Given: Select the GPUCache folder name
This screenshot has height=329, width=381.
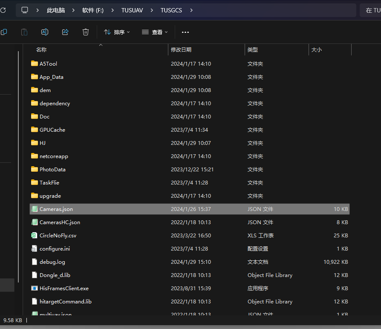Looking at the screenshot, I should [52, 130].
